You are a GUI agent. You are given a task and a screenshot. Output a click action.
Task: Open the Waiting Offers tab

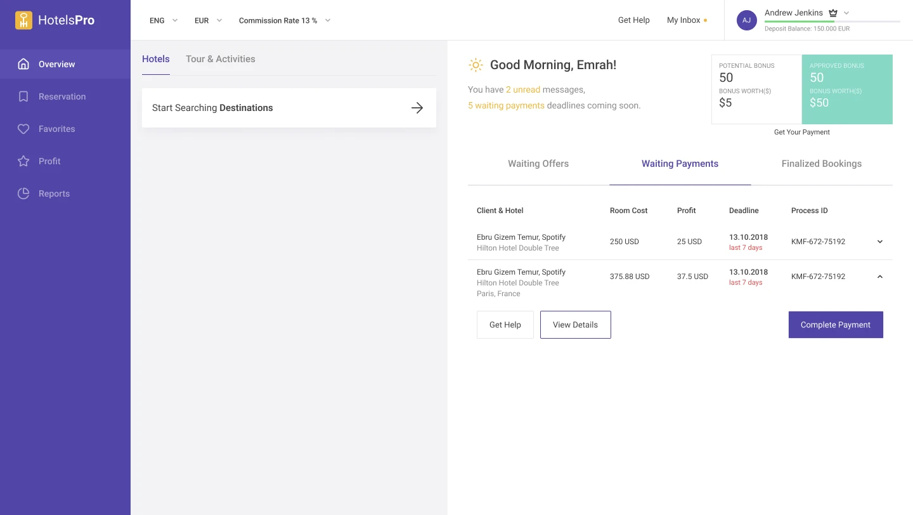(538, 164)
